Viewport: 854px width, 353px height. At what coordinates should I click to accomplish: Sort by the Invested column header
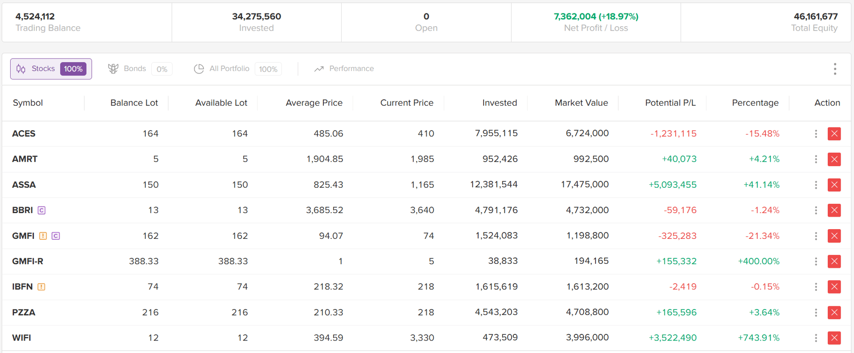(x=500, y=103)
